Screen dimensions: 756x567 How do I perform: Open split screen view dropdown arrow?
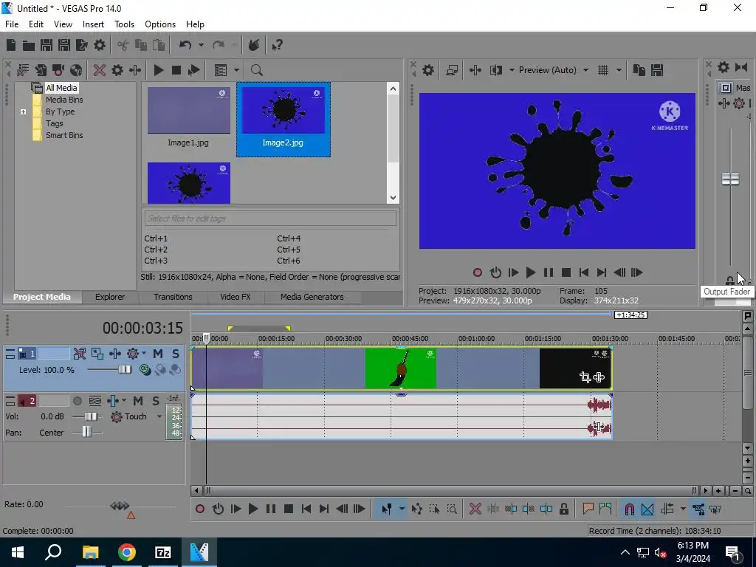[512, 70]
